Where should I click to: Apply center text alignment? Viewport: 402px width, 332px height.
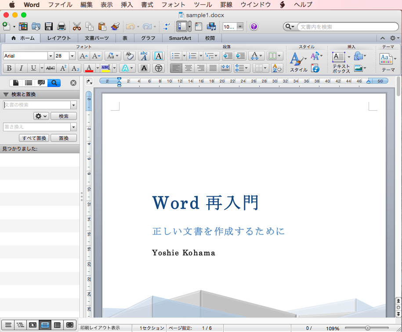pos(188,68)
